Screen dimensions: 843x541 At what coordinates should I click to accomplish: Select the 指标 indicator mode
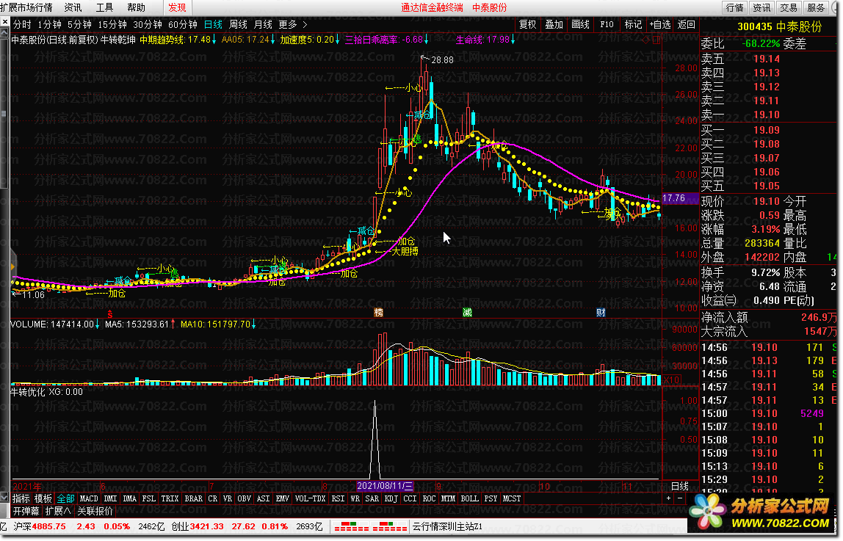[21, 498]
